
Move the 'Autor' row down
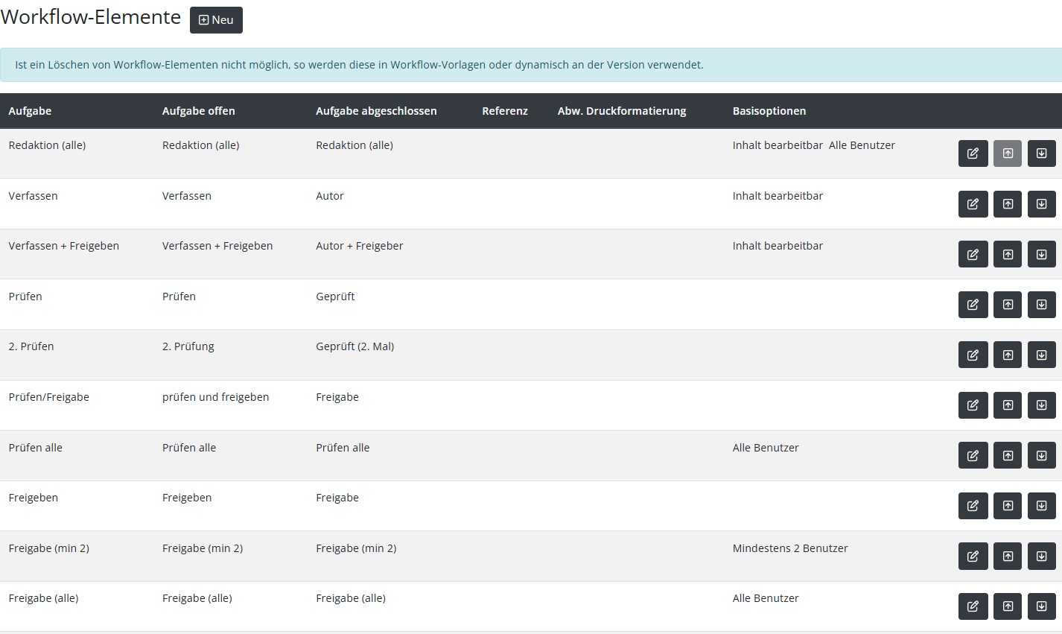tap(1042, 204)
